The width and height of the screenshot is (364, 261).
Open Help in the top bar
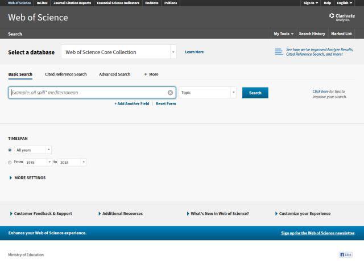(x=328, y=3)
